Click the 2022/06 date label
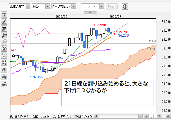Viewport: 171px width, 120px height. [x=61, y=17]
